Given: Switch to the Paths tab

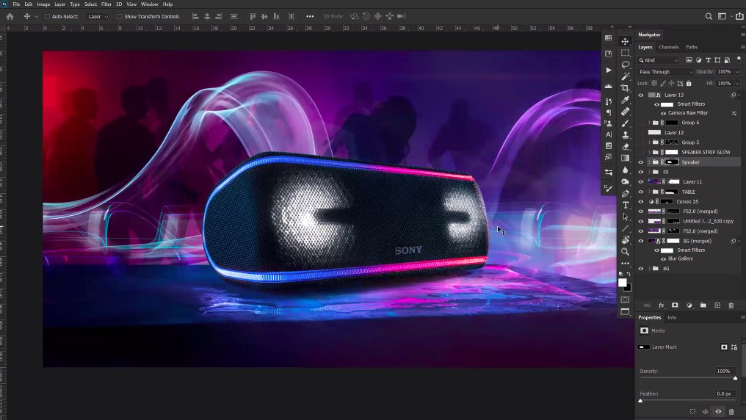Looking at the screenshot, I should pos(692,47).
